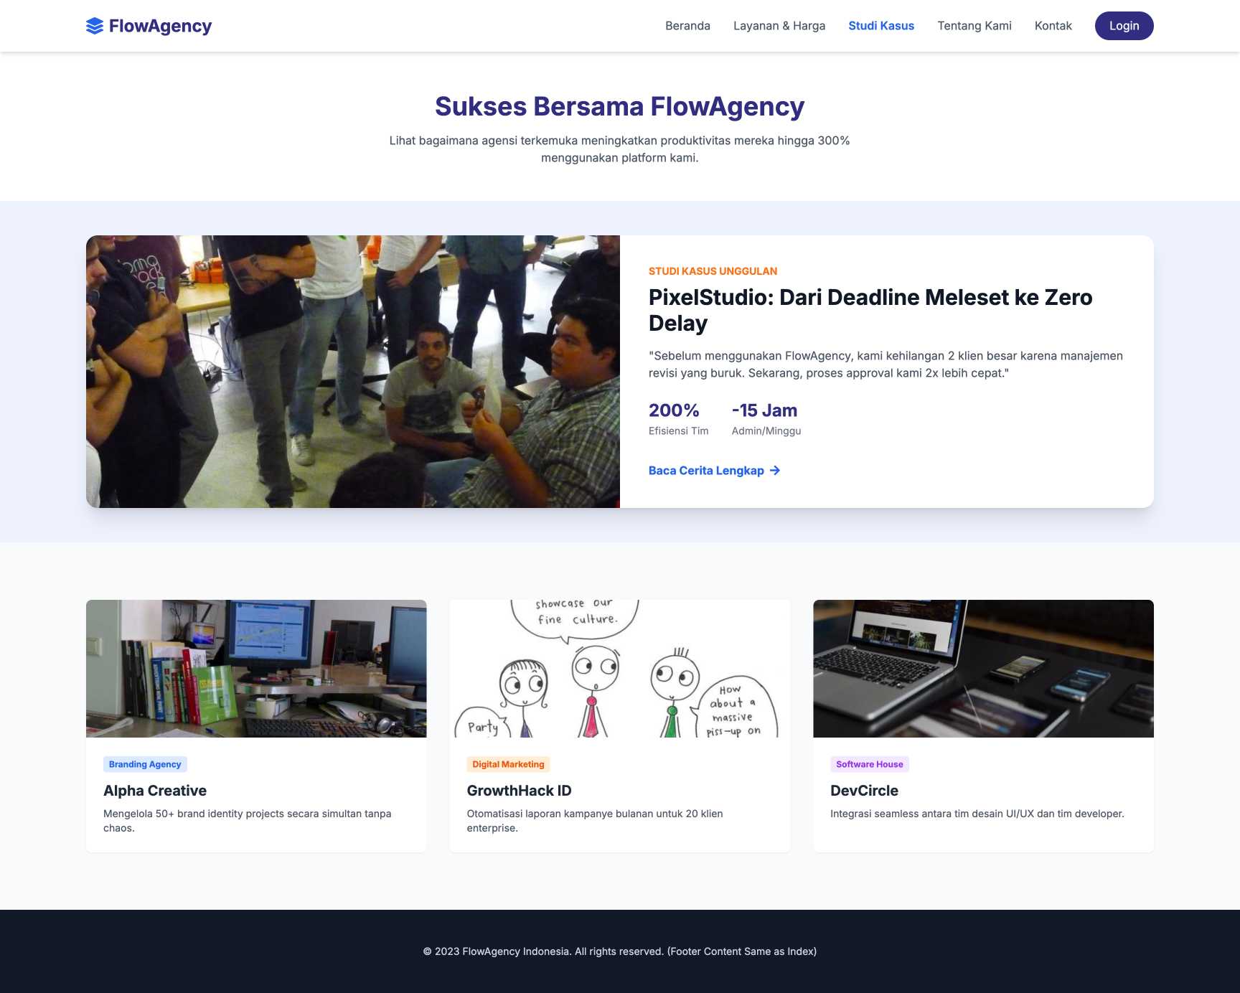Click the DevCircle laptop thumbnail
The image size is (1240, 993).
click(982, 669)
